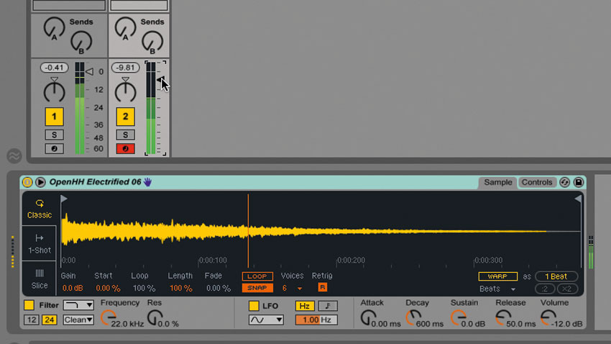Solo track 1
The width and height of the screenshot is (611, 344).
click(x=54, y=135)
